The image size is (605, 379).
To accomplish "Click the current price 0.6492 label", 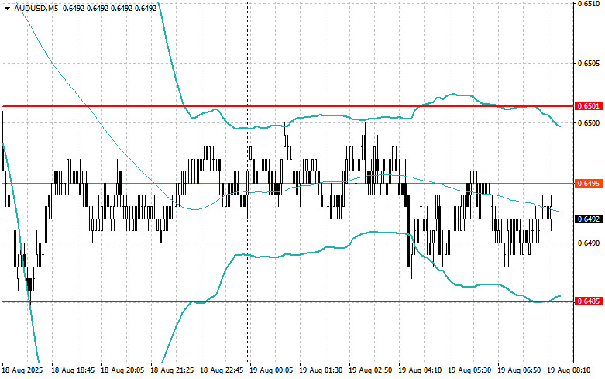I will tap(589, 219).
